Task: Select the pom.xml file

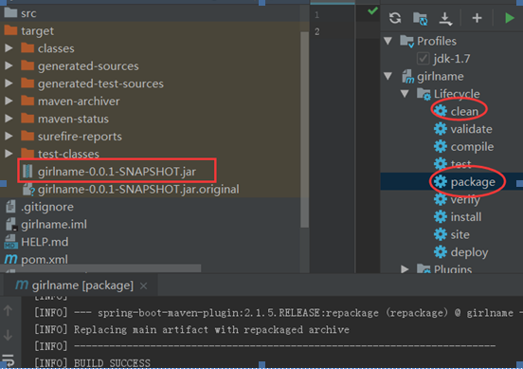Action: [45, 260]
